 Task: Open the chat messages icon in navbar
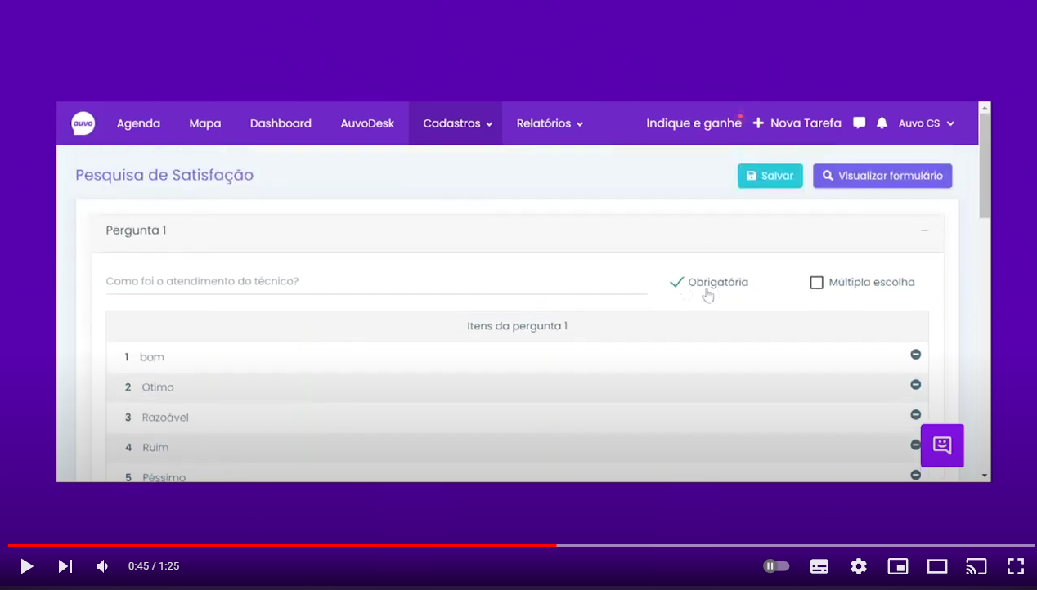(859, 123)
